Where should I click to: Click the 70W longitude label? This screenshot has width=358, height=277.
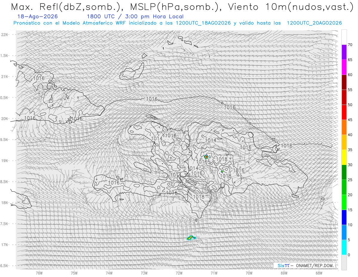pyautogui.click(x=249, y=273)
